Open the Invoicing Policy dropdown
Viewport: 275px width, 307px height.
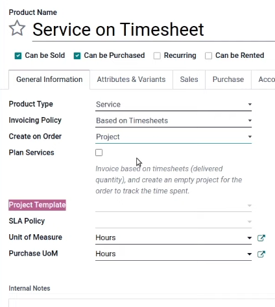(173, 121)
